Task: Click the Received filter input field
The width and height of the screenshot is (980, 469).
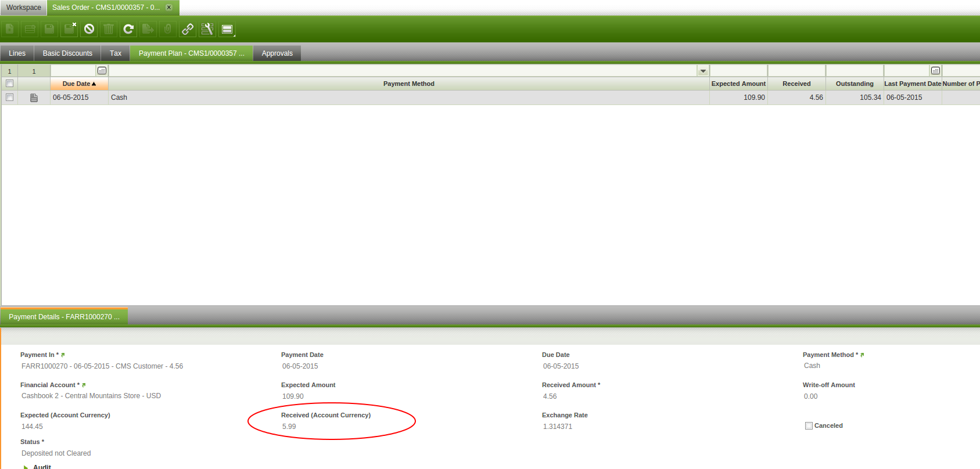Action: [x=796, y=71]
